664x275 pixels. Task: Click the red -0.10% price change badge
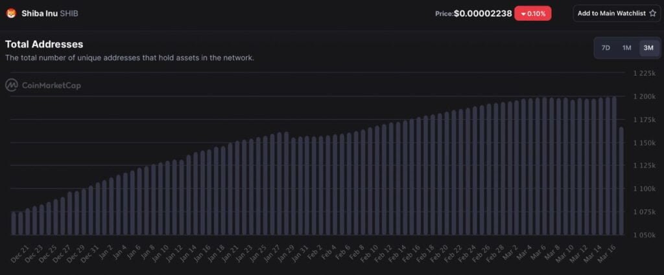(533, 14)
